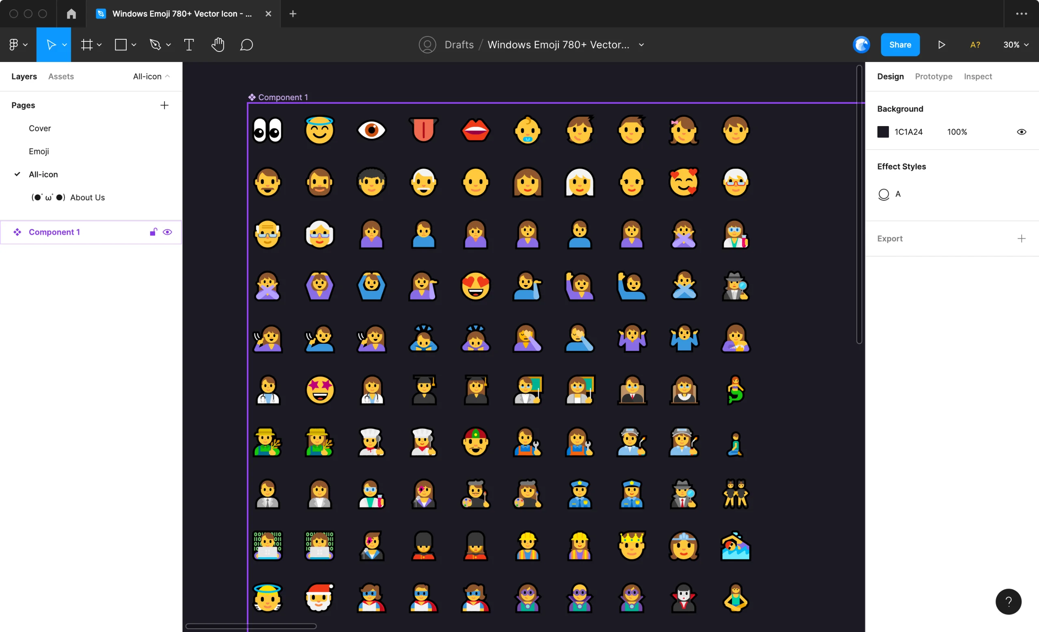
Task: Click the file owner avatar icon
Action: pos(427,45)
